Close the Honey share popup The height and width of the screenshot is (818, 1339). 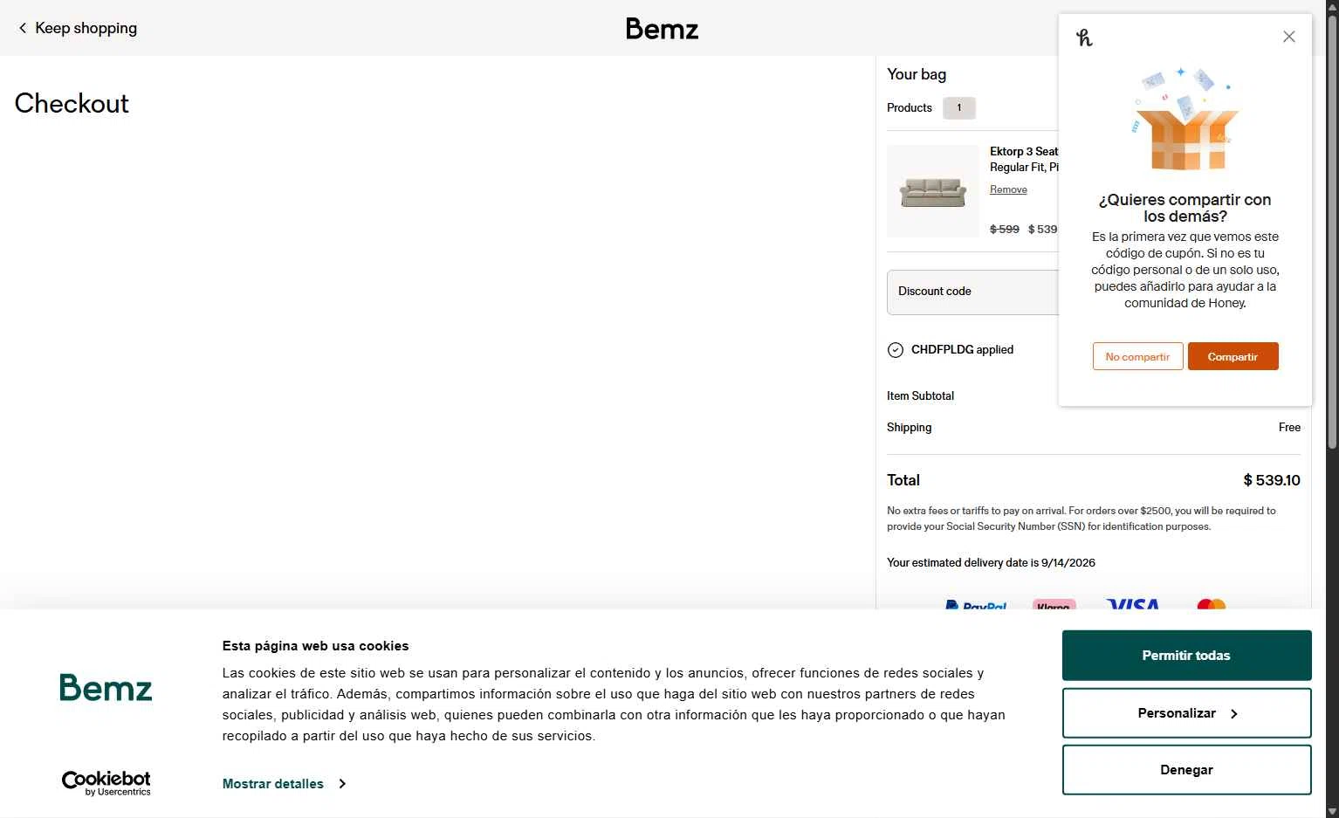(1288, 37)
